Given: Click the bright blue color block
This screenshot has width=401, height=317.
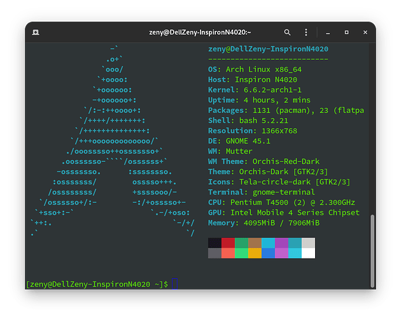Looking at the screenshot, I should click(268, 253).
